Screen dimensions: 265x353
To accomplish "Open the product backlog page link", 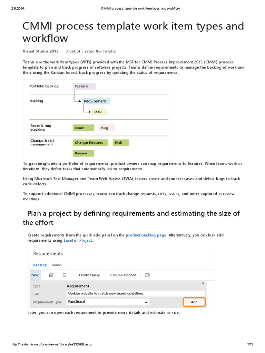I will [x=146, y=235].
